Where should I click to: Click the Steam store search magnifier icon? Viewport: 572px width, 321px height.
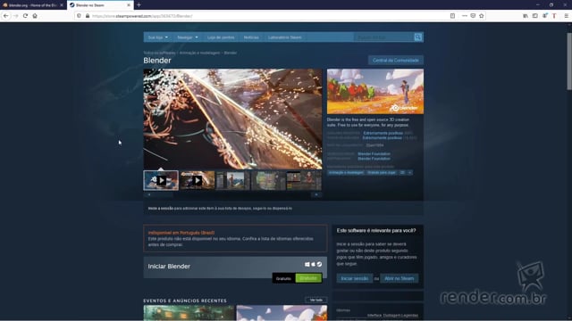418,37
